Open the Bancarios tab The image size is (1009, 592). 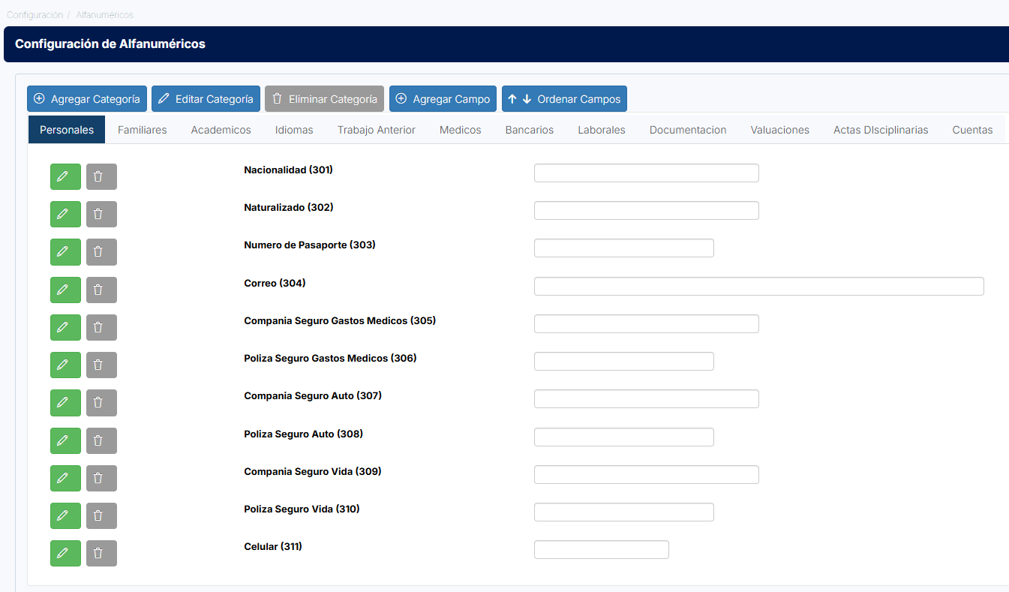[x=529, y=130]
